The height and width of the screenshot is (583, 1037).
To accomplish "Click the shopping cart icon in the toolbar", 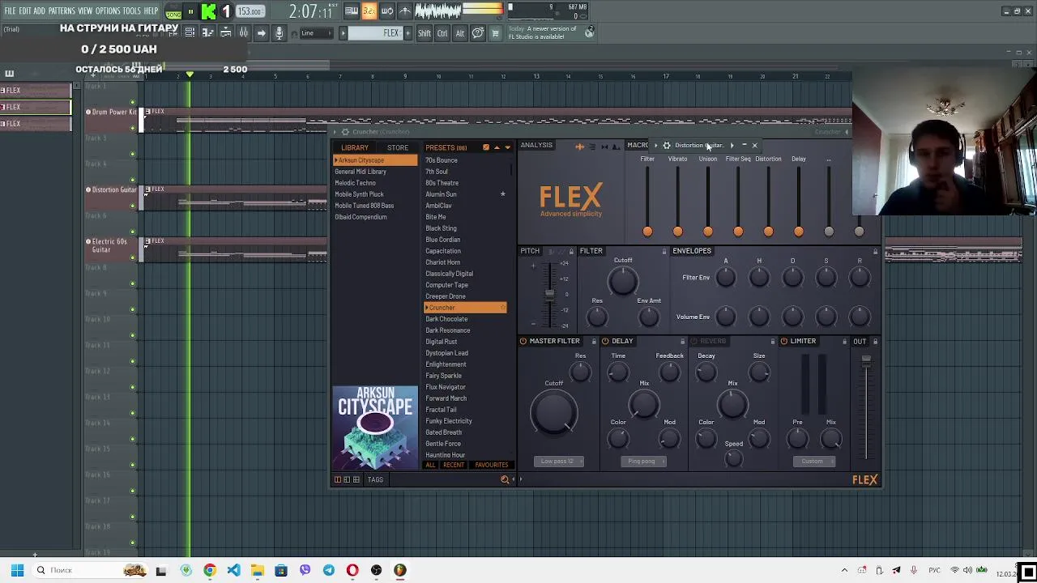I will point(495,33).
